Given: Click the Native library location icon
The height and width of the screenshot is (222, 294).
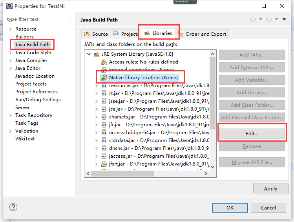Looking at the screenshot, I should coord(104,78).
